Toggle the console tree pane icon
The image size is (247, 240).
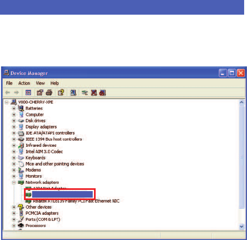28,92
